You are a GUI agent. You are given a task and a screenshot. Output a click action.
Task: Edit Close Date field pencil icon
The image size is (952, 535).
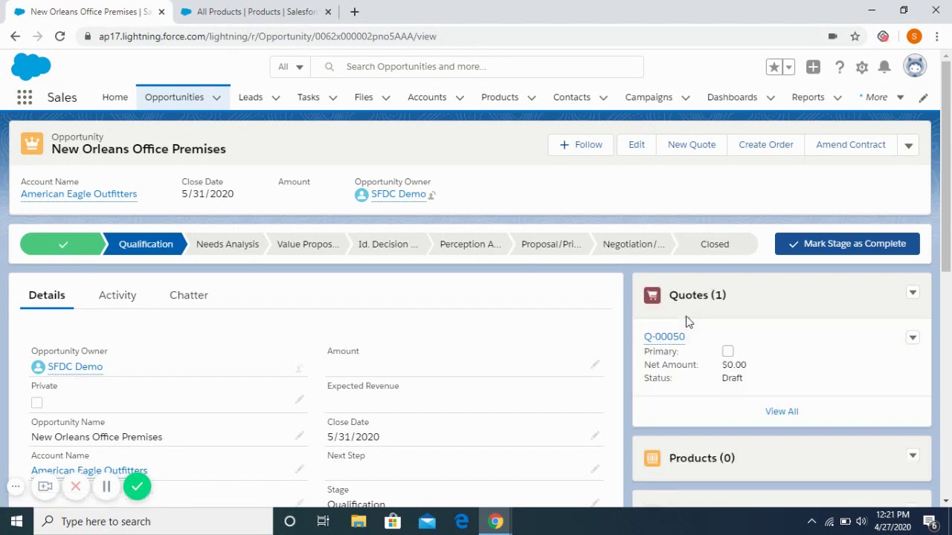(x=595, y=435)
